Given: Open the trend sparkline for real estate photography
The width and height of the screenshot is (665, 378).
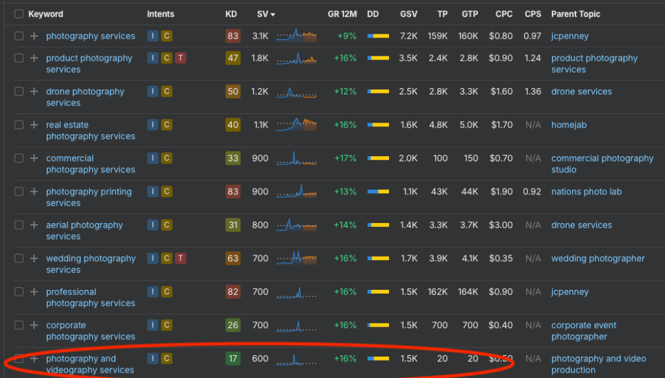Looking at the screenshot, I should click(296, 124).
